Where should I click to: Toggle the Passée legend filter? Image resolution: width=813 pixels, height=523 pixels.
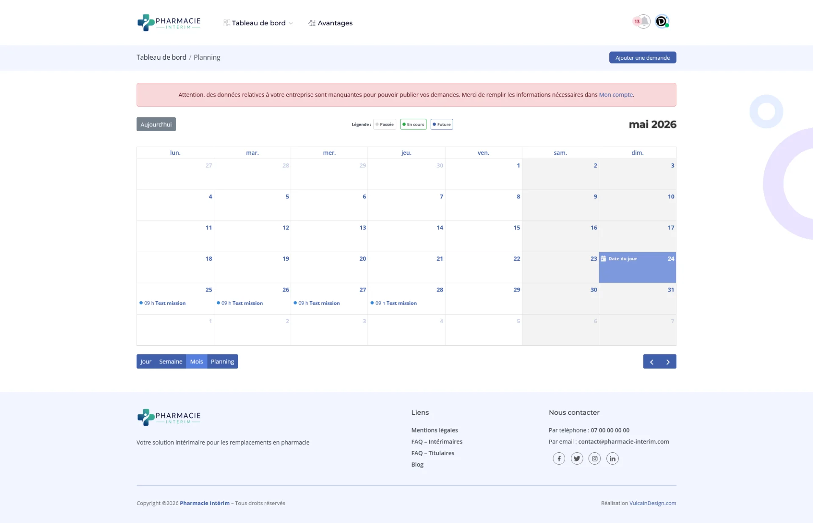coord(384,124)
